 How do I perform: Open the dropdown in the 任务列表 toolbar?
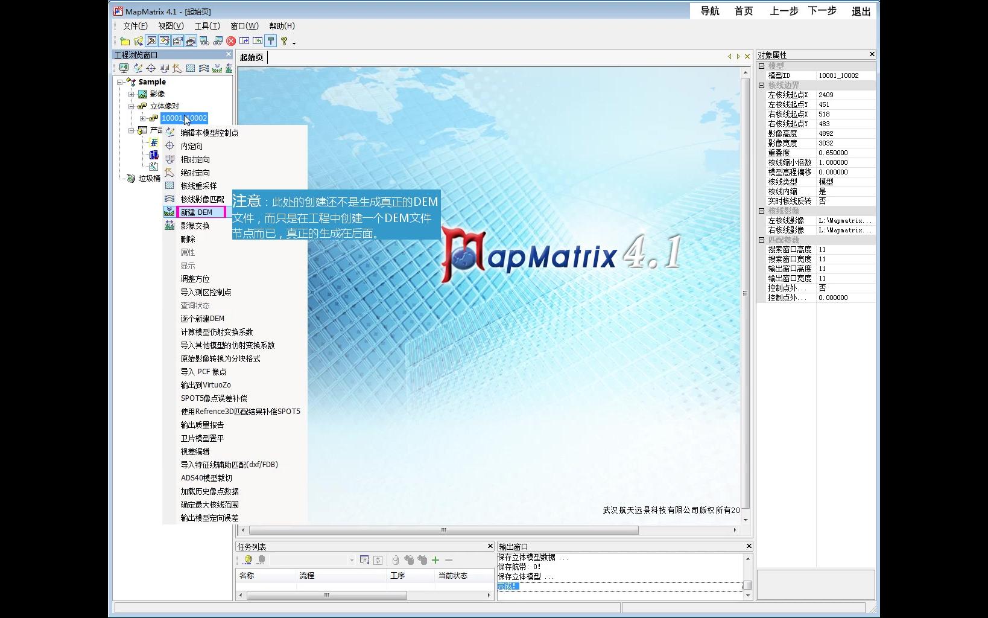coord(352,559)
